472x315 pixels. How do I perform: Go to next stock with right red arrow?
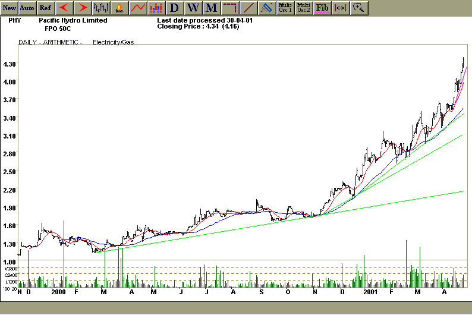point(83,8)
